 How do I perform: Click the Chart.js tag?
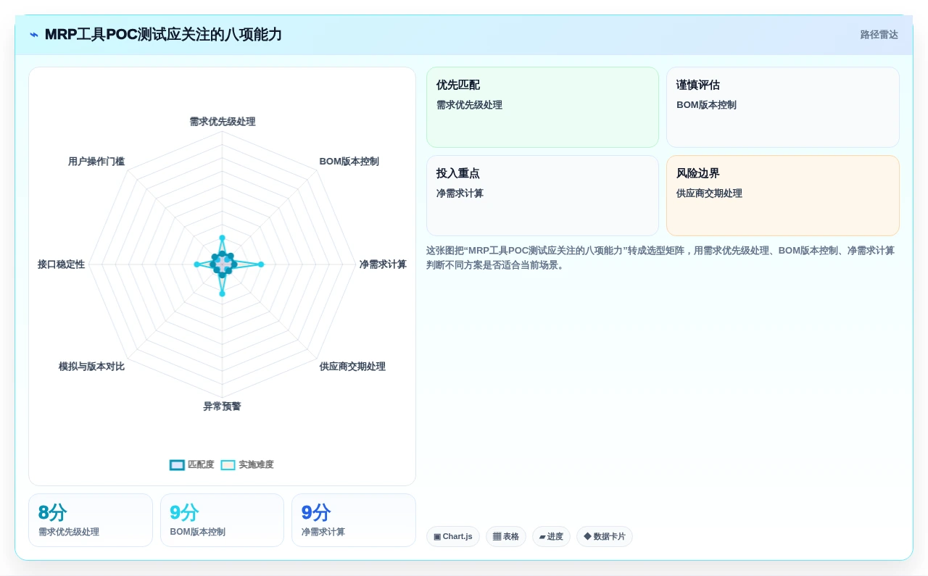[453, 537]
